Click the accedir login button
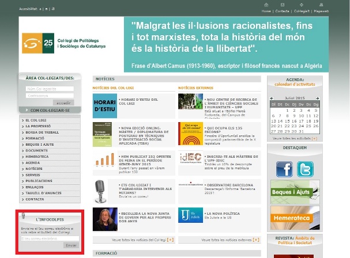350x258 pixels. click(63, 103)
